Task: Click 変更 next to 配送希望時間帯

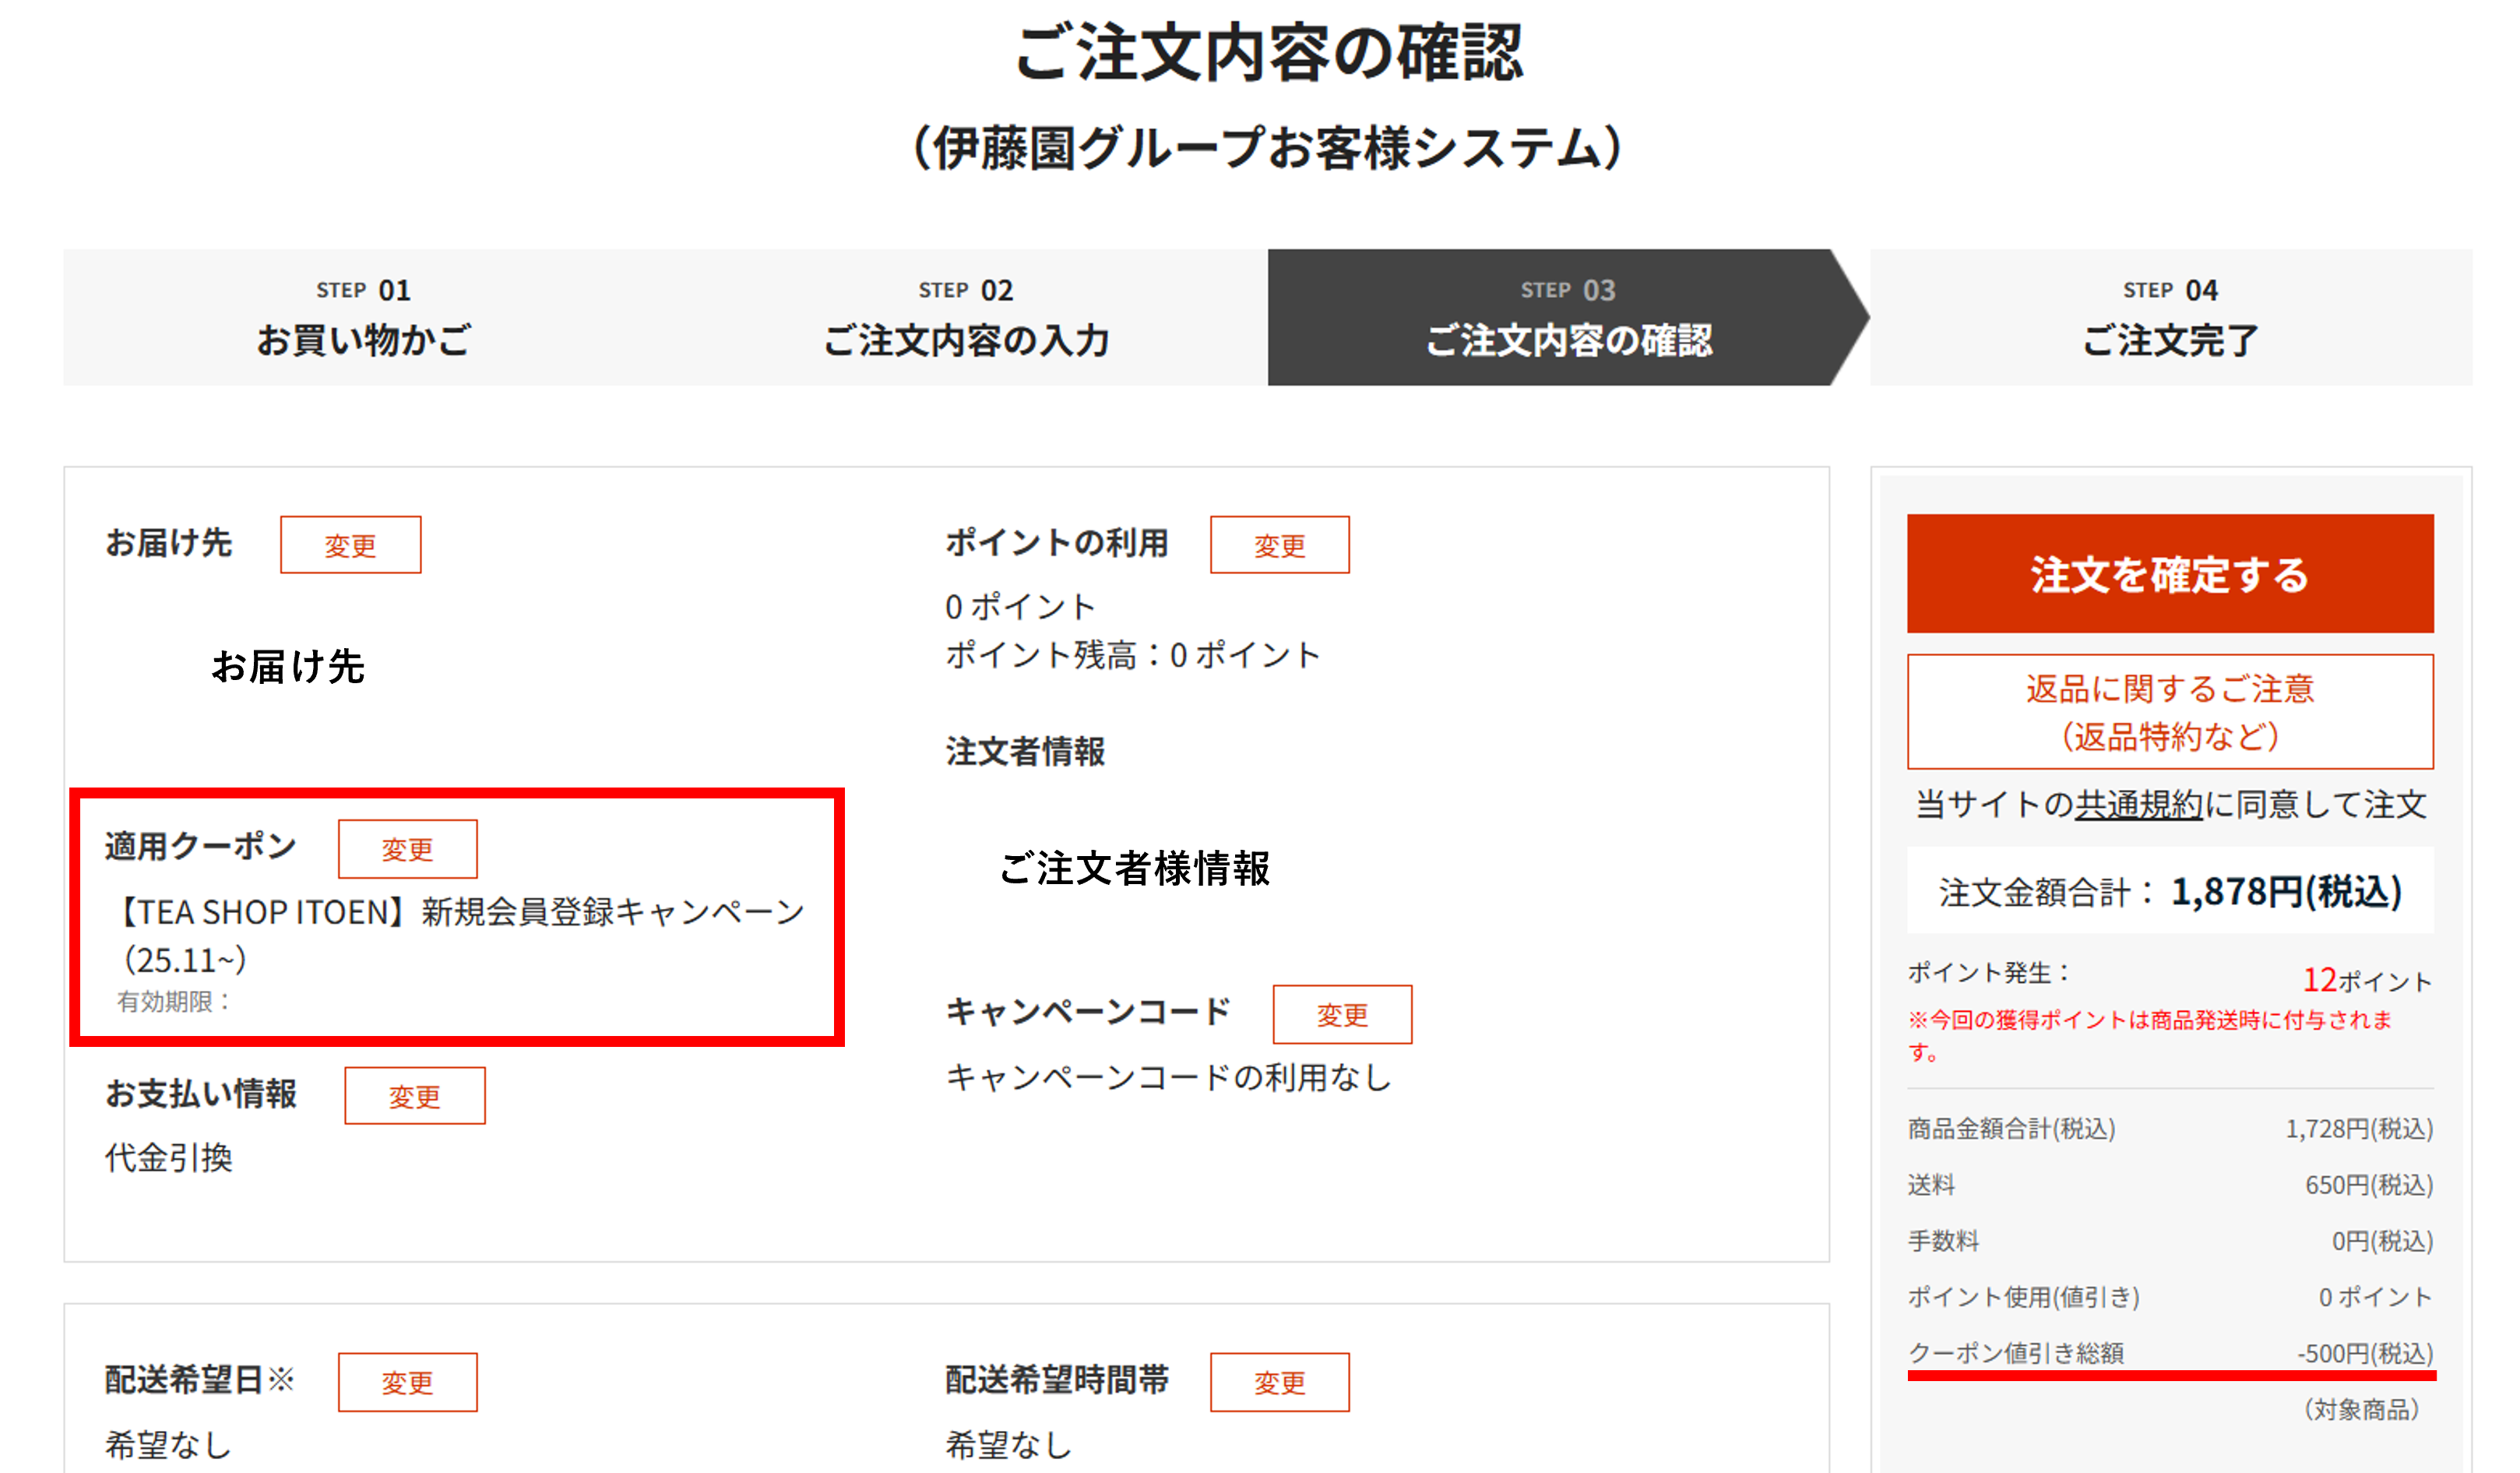Action: click(x=1278, y=1382)
